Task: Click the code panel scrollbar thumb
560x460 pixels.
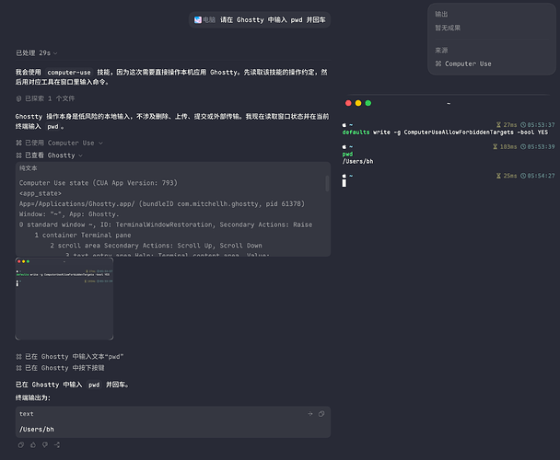Action: [327, 183]
